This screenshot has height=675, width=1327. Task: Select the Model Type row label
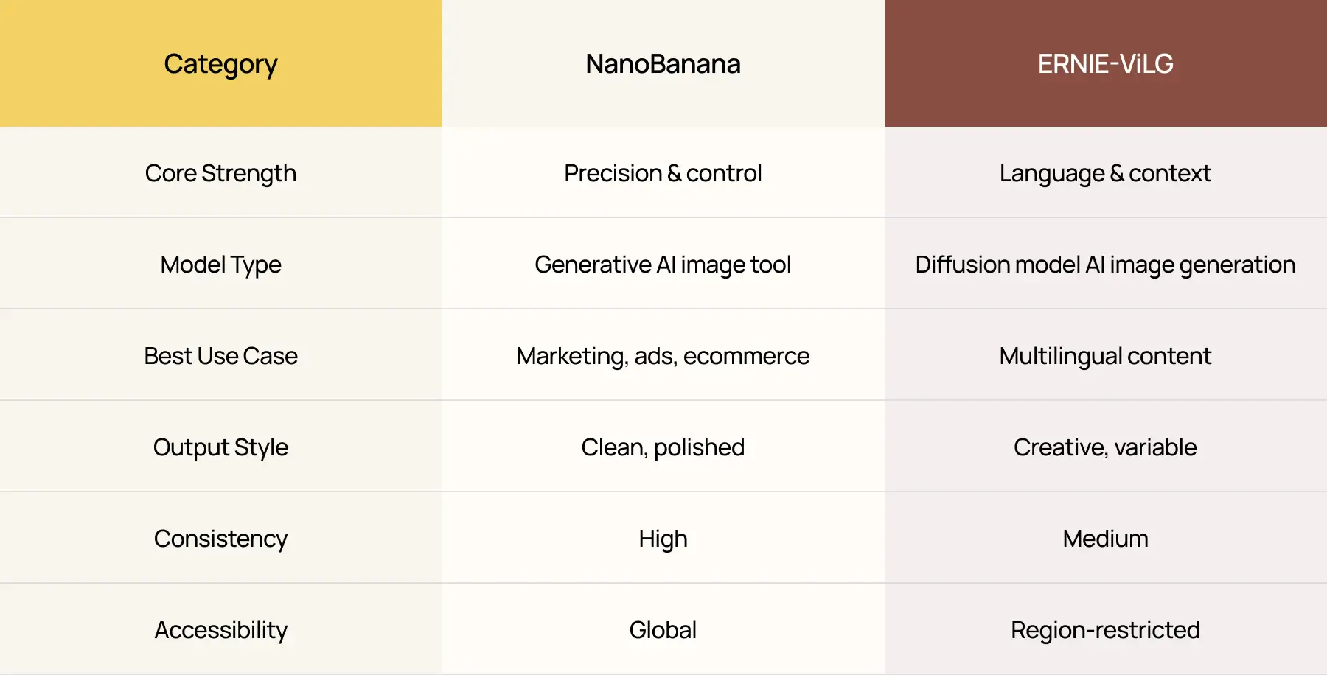[x=220, y=265]
